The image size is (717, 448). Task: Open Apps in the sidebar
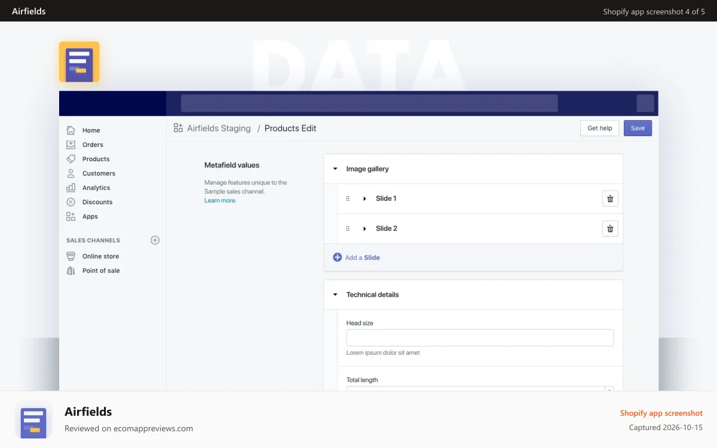(x=90, y=216)
